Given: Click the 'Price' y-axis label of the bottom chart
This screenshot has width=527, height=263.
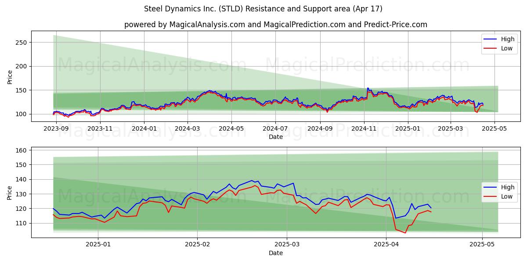Looking at the screenshot, I should pos(10,192).
